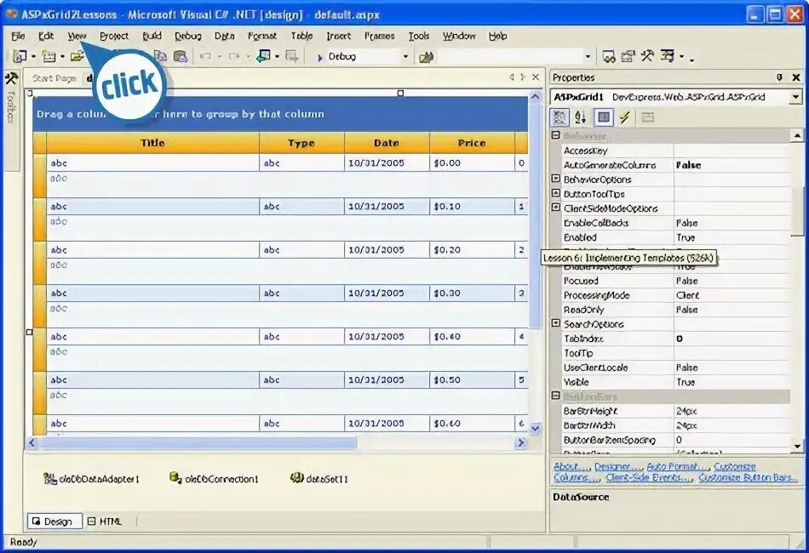Click the Find in Files toolbar icon
Screen dimensions: 809x553
pyautogui.click(x=426, y=57)
